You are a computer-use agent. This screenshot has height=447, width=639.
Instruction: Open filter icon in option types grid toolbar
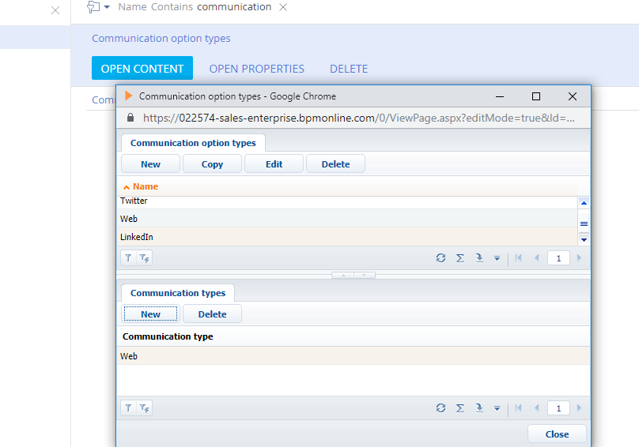click(x=128, y=258)
